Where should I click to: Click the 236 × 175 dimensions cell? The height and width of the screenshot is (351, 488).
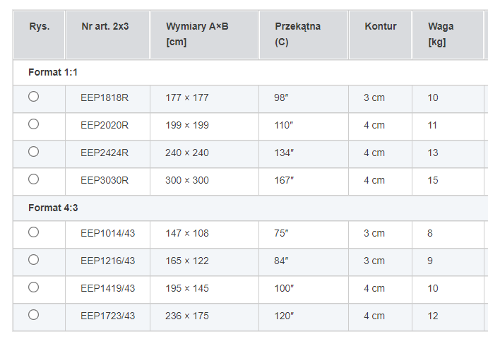[187, 316]
